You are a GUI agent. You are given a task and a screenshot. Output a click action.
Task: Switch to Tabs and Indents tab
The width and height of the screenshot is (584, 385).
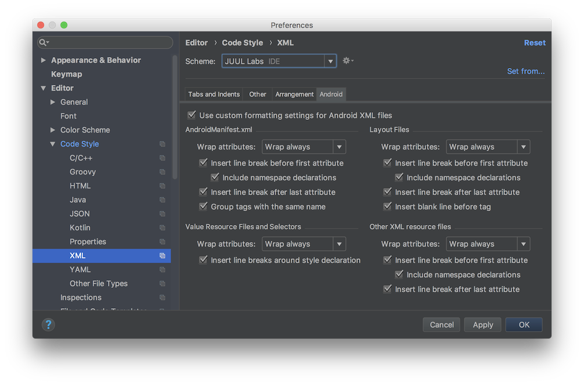(x=214, y=94)
